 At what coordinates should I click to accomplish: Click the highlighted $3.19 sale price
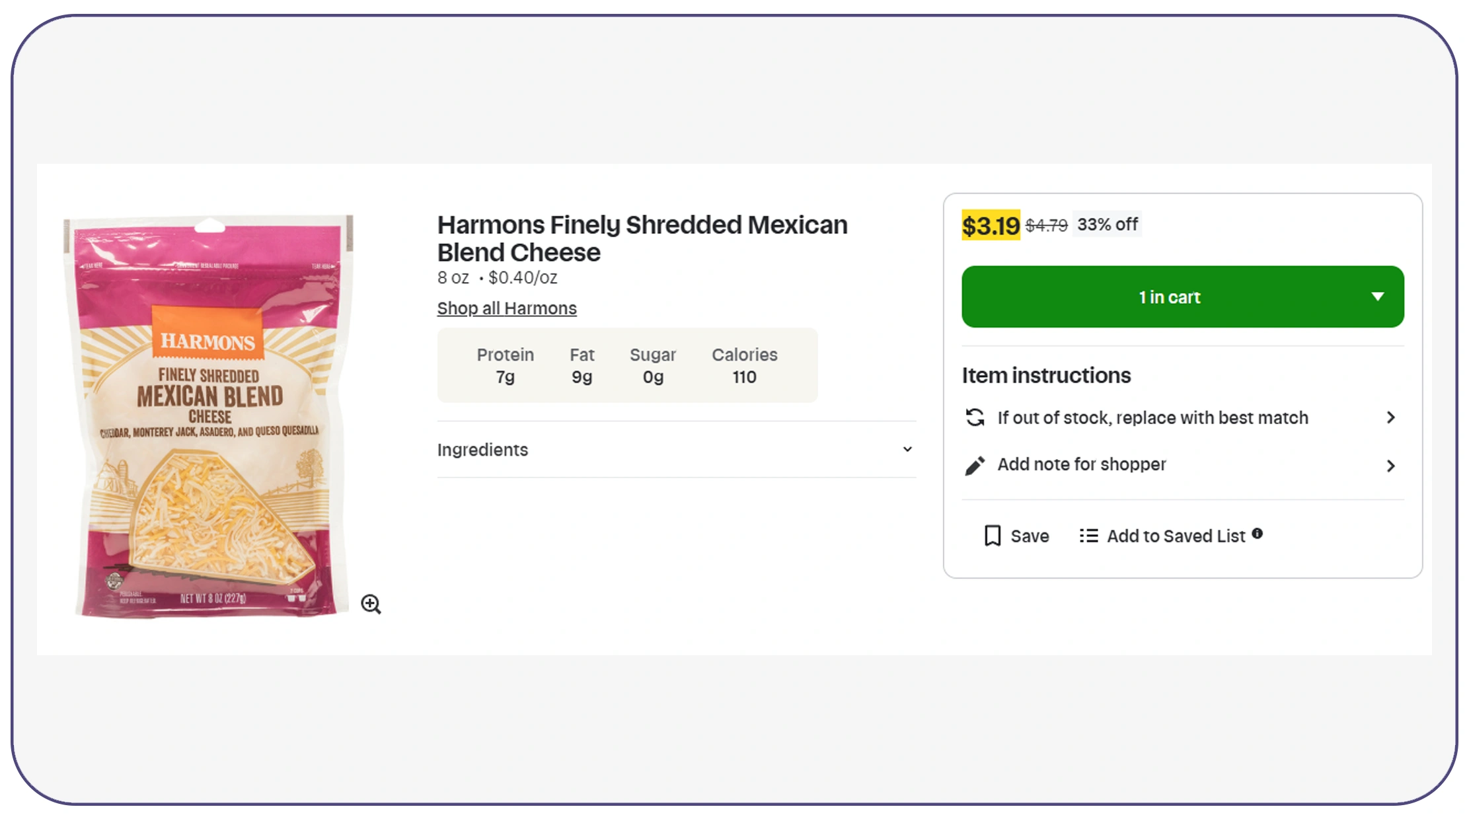click(x=991, y=225)
